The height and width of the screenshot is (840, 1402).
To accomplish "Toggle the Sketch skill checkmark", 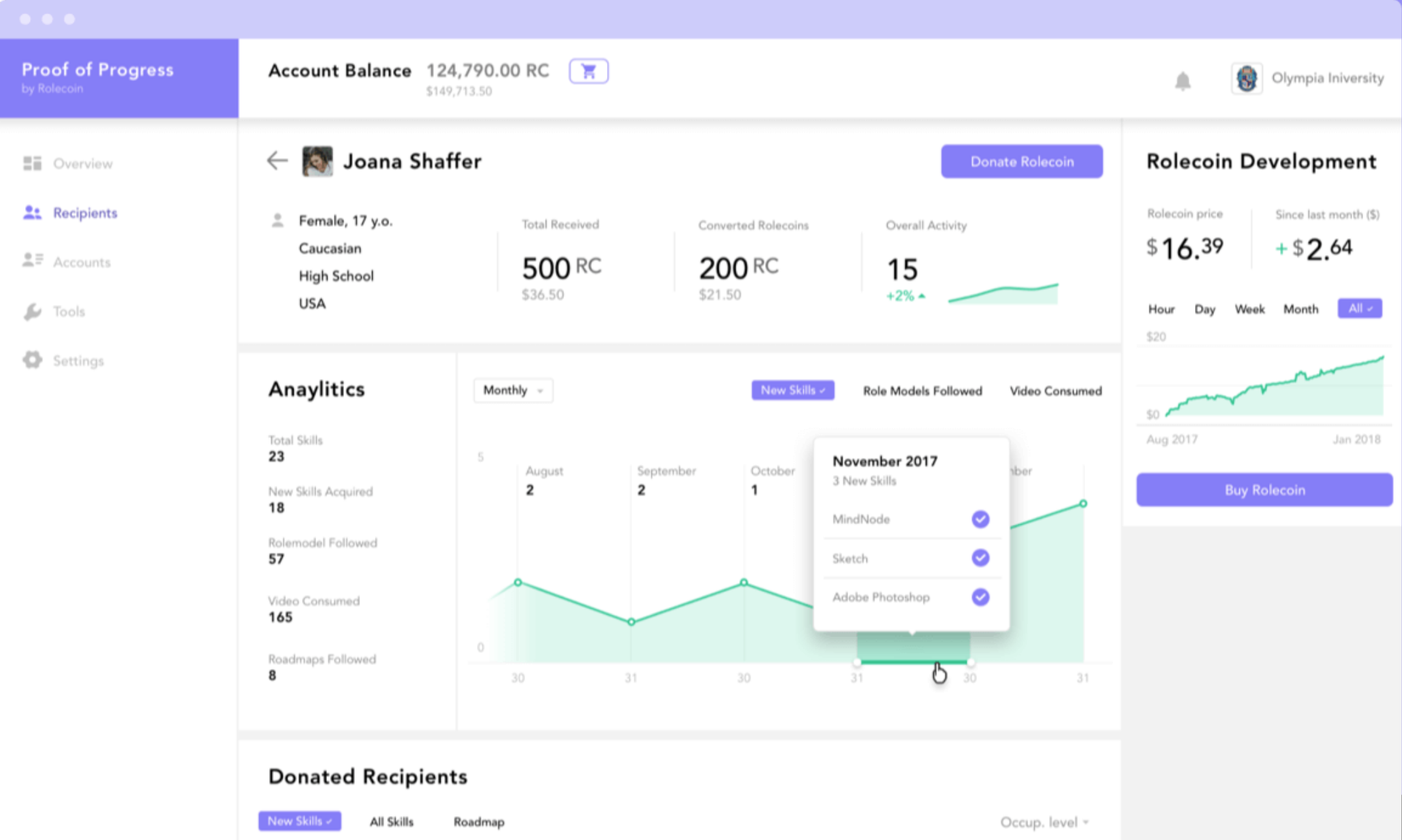I will click(x=980, y=558).
